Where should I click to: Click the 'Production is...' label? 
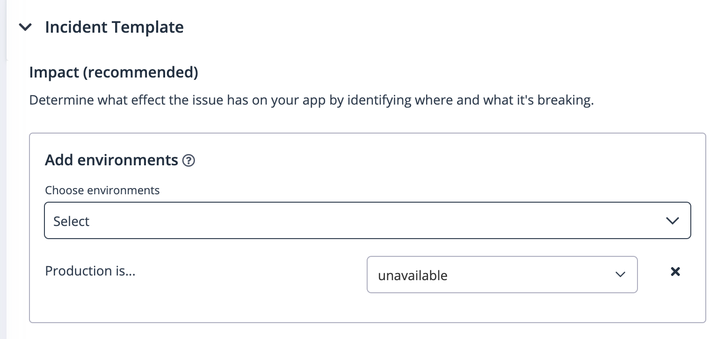point(90,271)
